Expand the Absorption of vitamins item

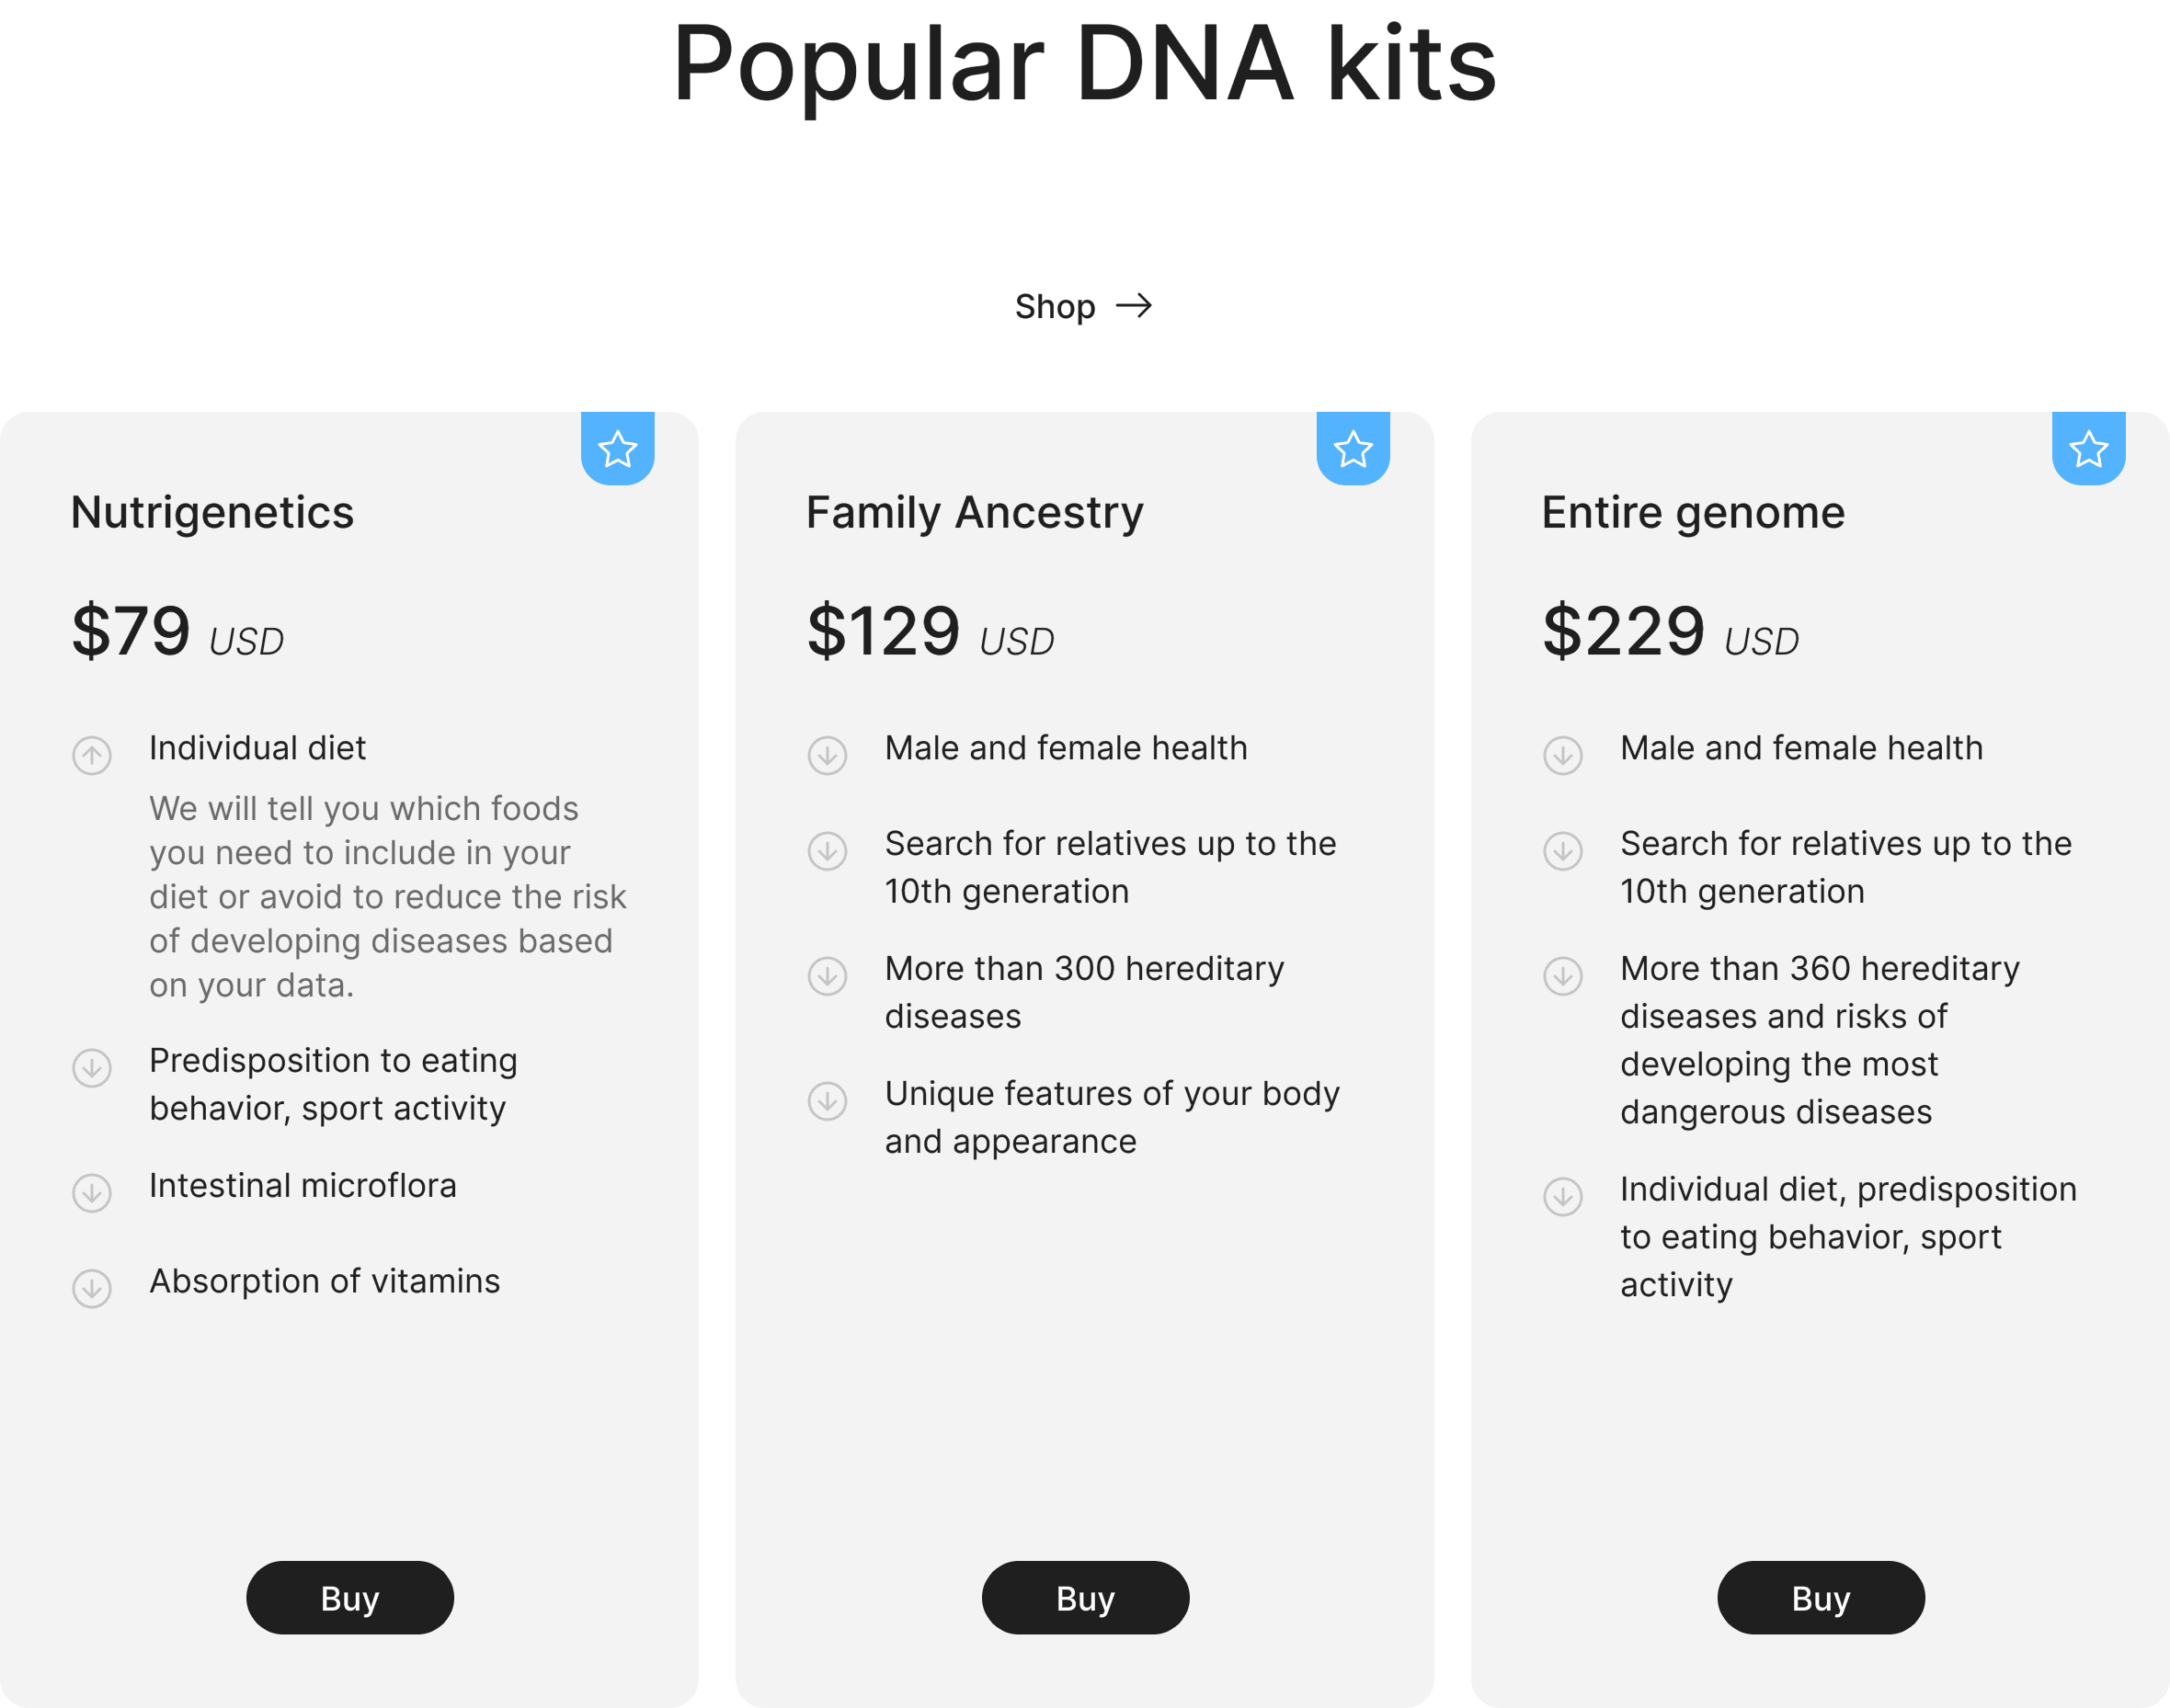92,1288
